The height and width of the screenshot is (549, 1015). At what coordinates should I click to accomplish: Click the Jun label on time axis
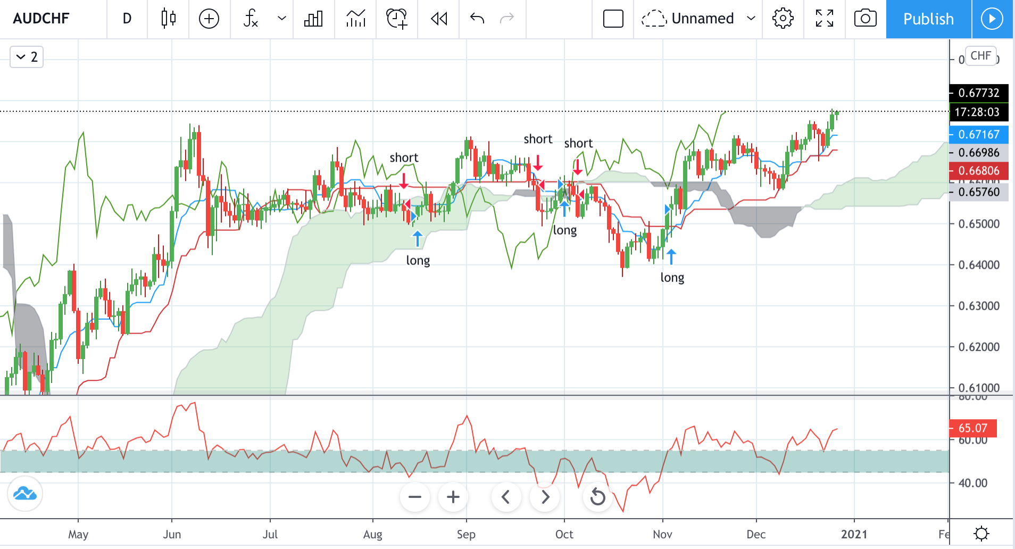coord(172,534)
